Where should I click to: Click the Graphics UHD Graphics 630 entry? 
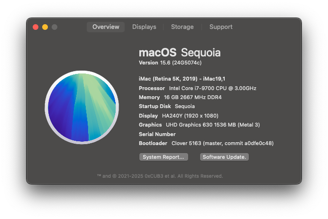(200, 125)
